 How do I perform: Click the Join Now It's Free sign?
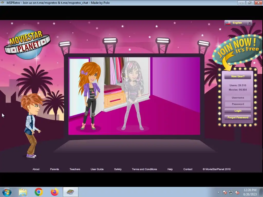pyautogui.click(x=237, y=50)
